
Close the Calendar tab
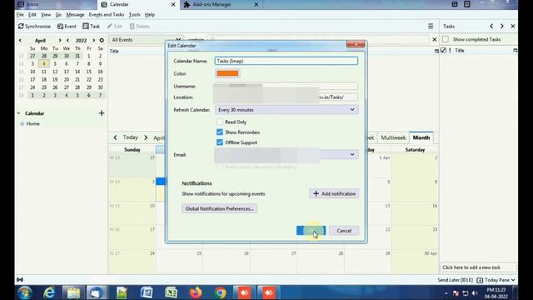[x=173, y=4]
